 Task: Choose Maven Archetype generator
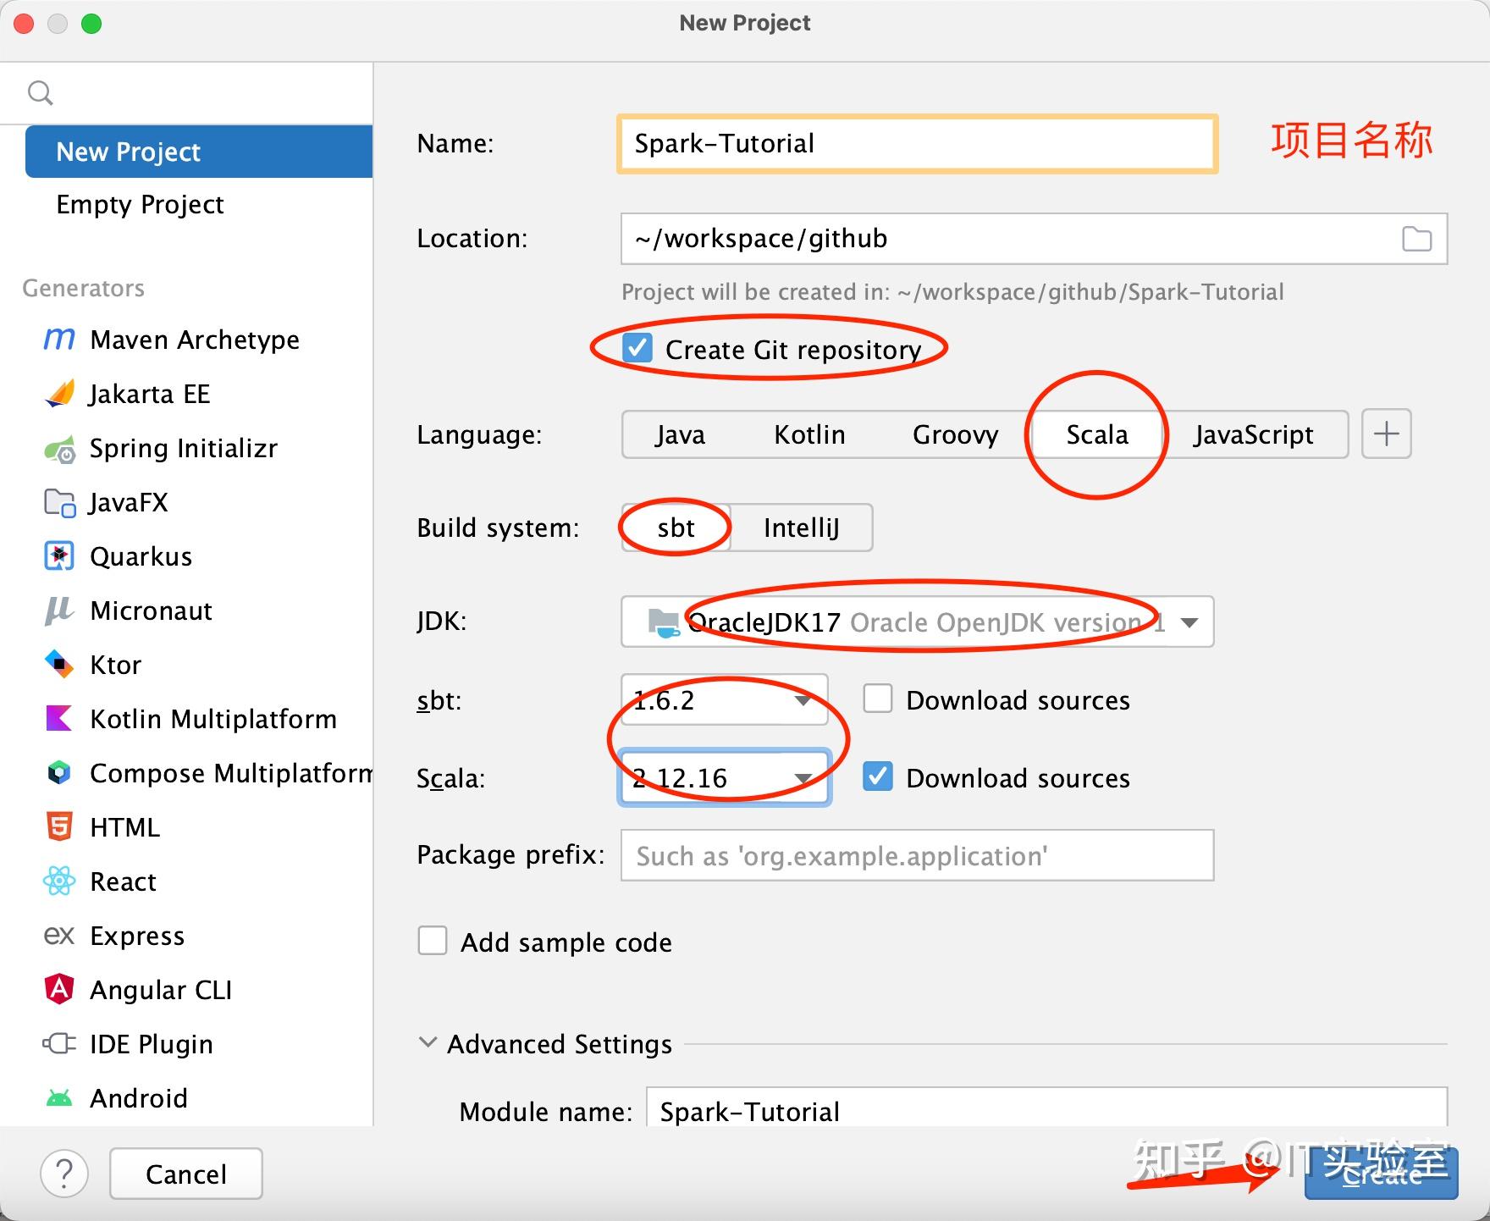click(195, 340)
